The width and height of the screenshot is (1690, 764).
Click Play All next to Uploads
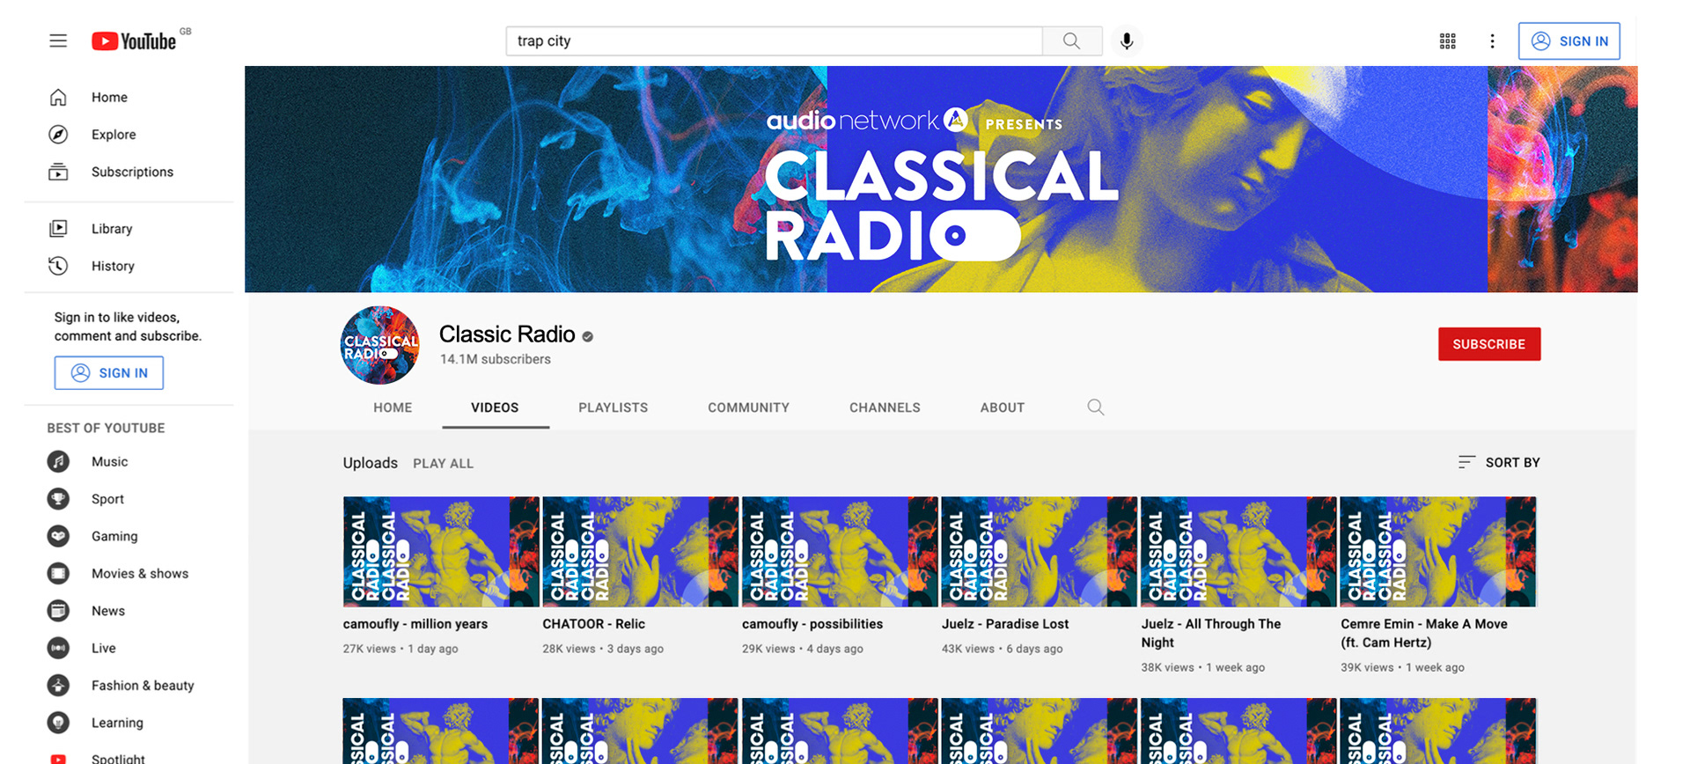443,464
